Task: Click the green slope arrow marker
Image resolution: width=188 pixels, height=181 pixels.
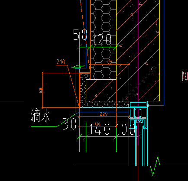Action: [x=78, y=67]
